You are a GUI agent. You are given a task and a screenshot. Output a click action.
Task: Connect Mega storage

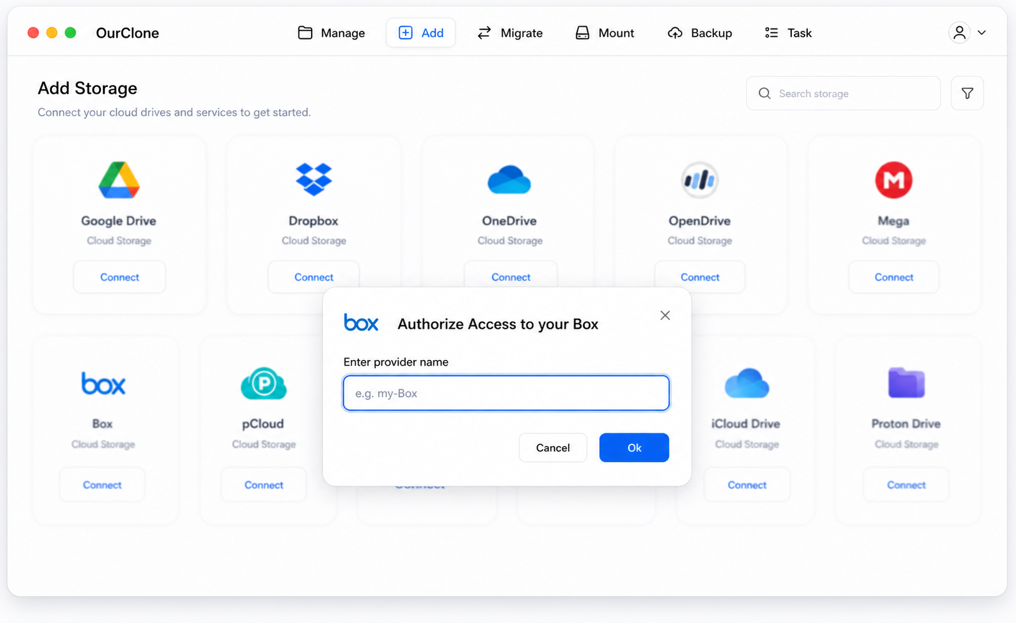click(x=894, y=277)
